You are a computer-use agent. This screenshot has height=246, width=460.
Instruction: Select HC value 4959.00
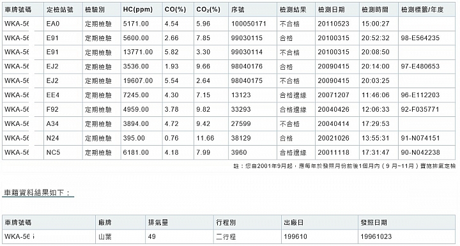[136, 109]
